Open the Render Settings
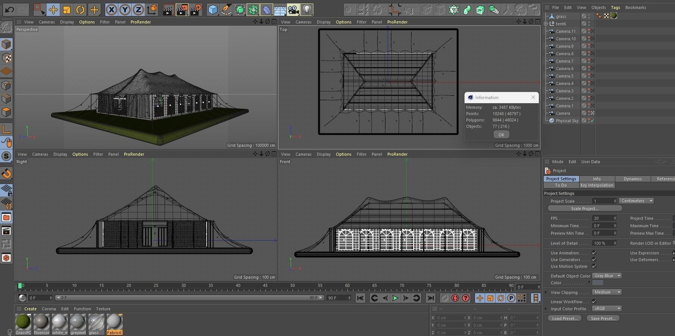 [196, 10]
